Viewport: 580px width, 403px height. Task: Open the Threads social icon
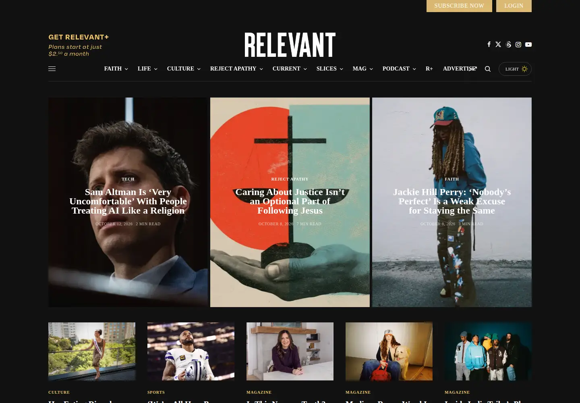pyautogui.click(x=508, y=44)
